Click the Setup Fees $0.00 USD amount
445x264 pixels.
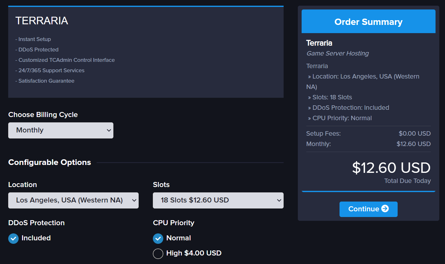click(x=415, y=133)
